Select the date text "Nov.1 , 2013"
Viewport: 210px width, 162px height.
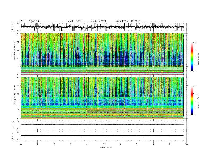[x=74, y=21]
